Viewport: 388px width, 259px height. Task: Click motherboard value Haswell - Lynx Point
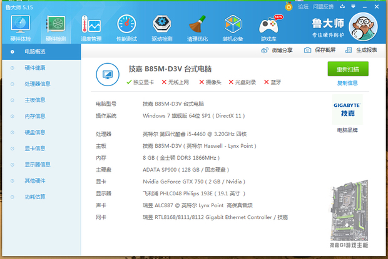[200, 146]
